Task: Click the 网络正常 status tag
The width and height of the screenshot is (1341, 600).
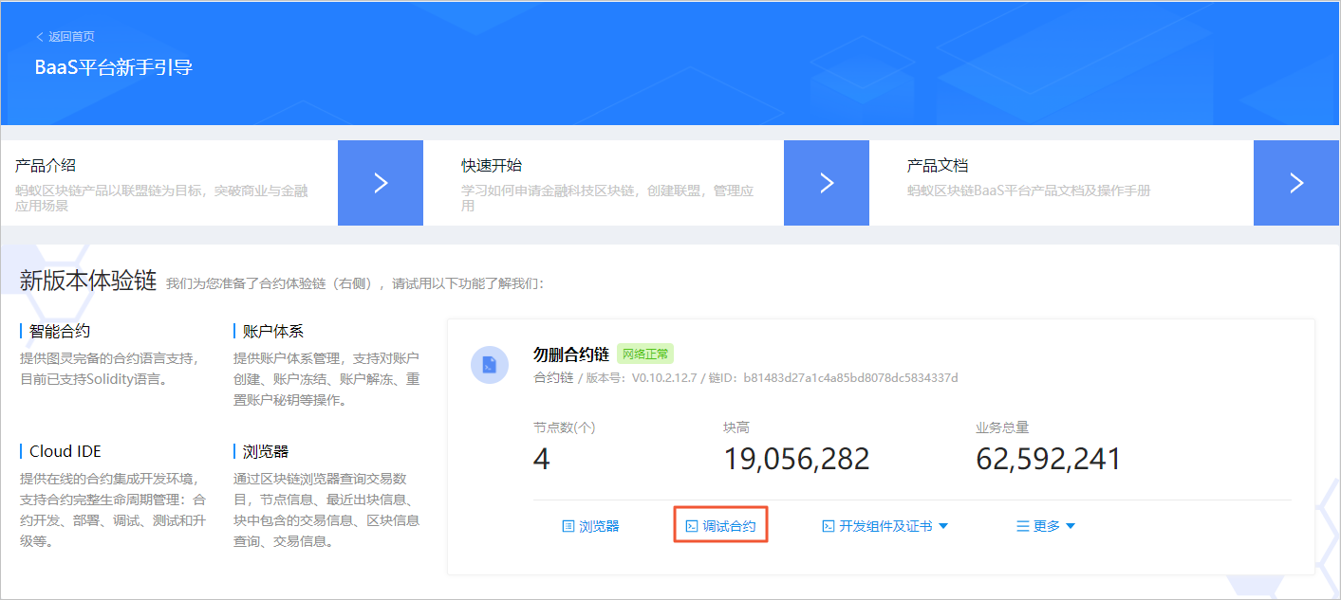Action: pyautogui.click(x=645, y=355)
